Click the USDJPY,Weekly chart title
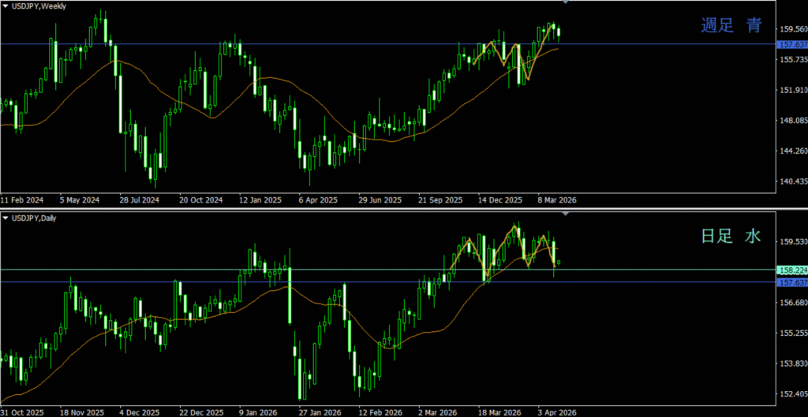The height and width of the screenshot is (417, 808). (39, 6)
